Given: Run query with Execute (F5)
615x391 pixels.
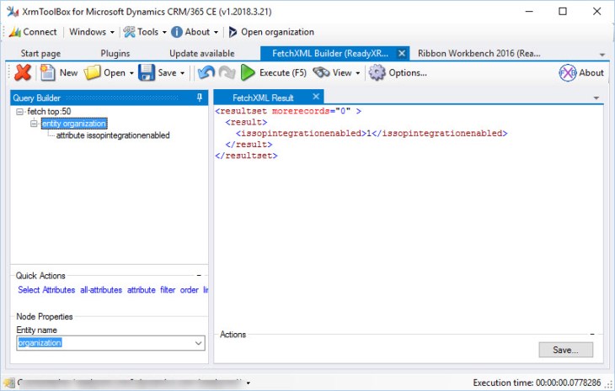Looking at the screenshot, I should (274, 73).
